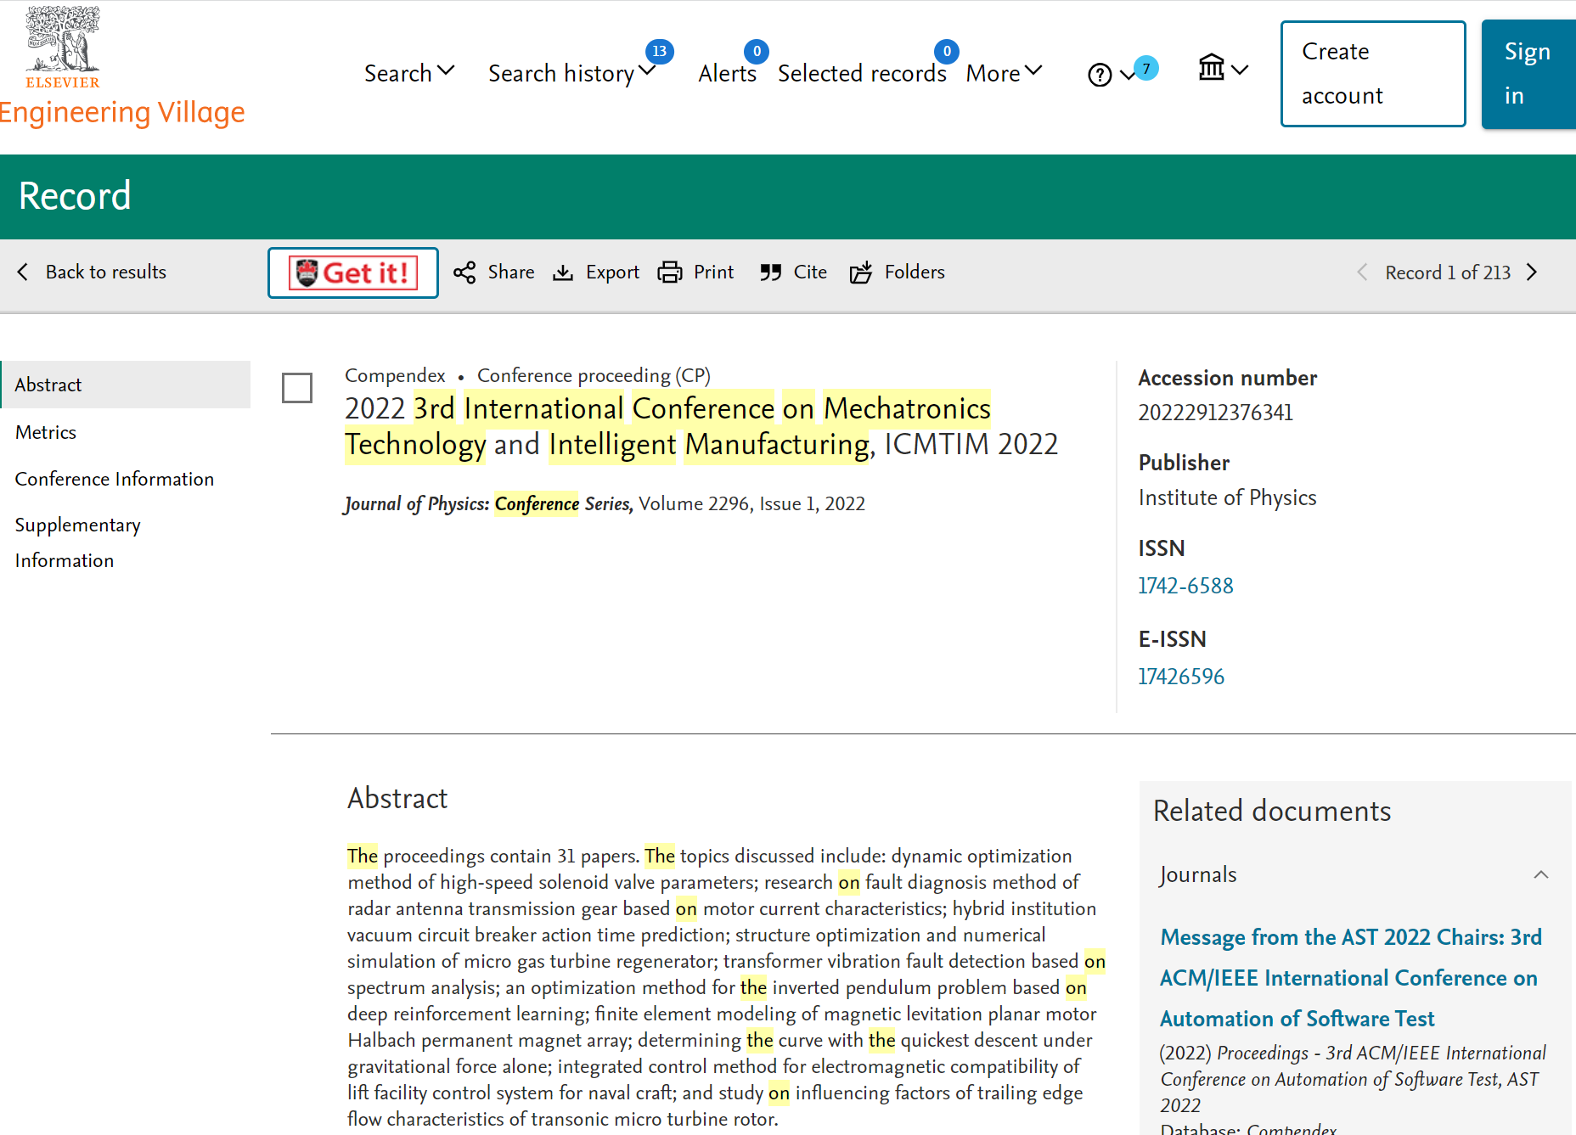Open the Alerts page

pos(727,73)
